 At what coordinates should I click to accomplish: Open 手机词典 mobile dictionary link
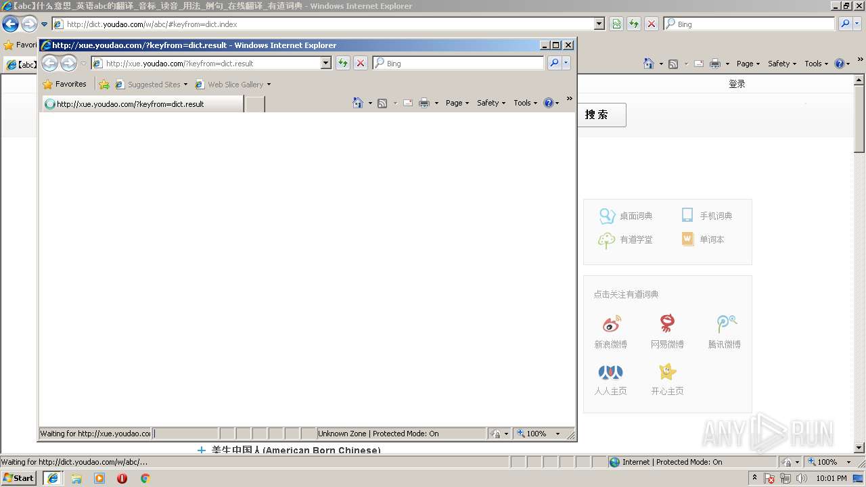(x=707, y=216)
